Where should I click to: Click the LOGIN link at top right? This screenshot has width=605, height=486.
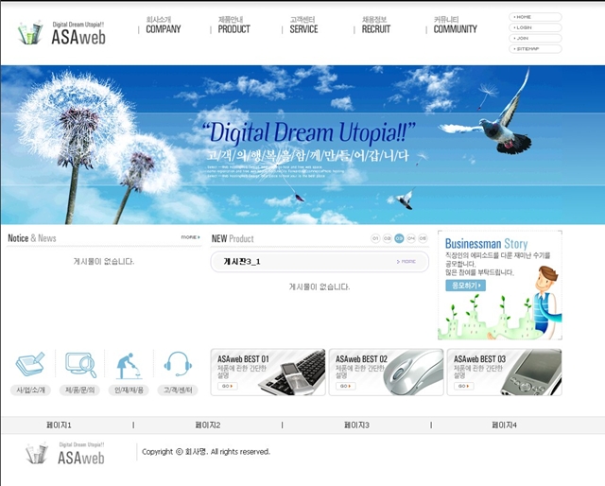point(535,27)
